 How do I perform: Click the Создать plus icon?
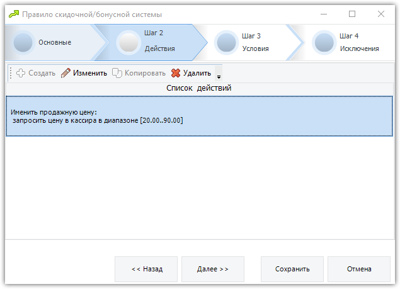click(21, 73)
